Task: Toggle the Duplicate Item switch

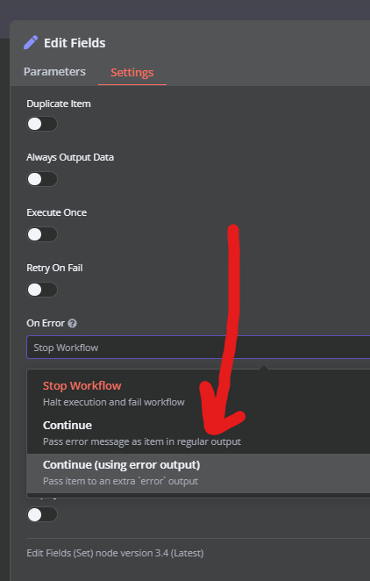Action: 42,124
